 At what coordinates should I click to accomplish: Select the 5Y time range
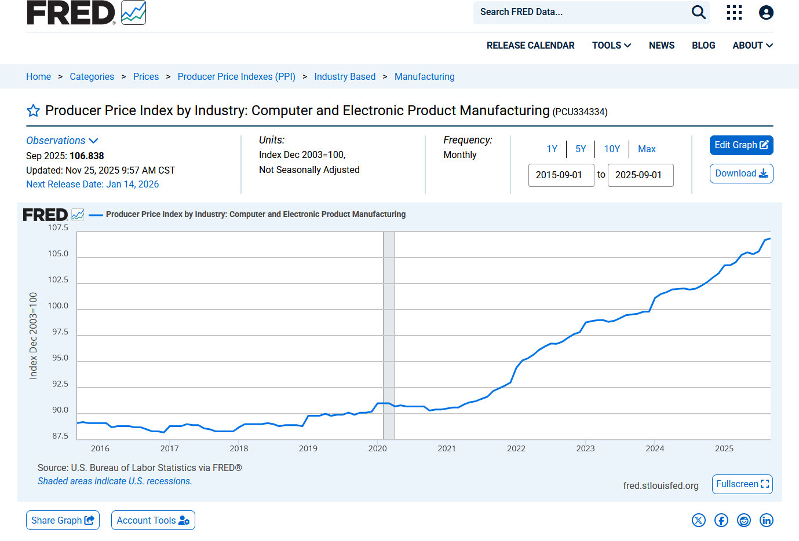581,149
